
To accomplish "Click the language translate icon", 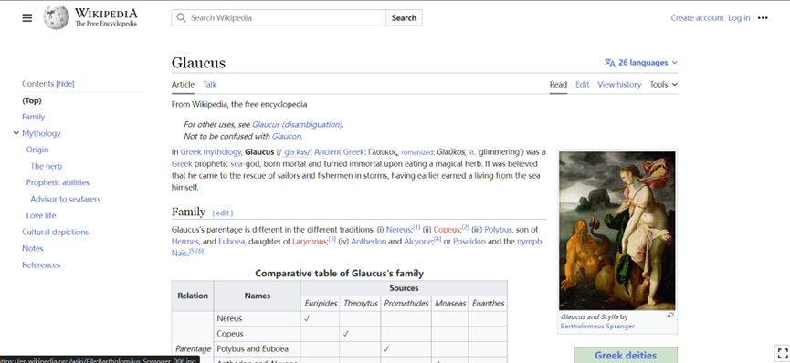I will [x=610, y=62].
